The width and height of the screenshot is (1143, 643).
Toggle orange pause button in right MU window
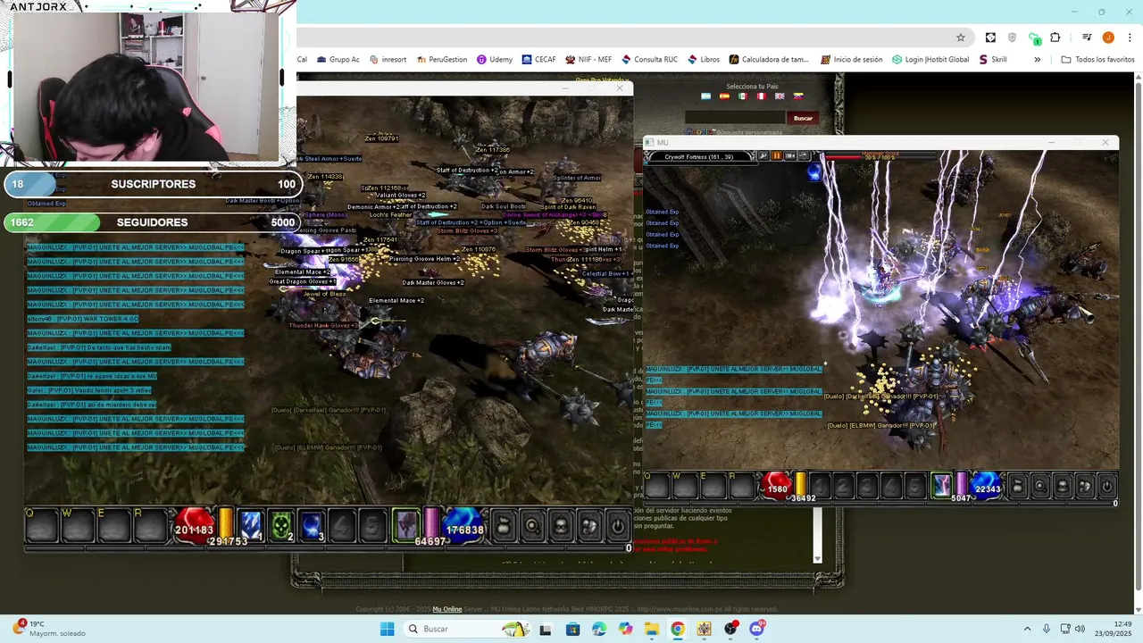pos(776,156)
